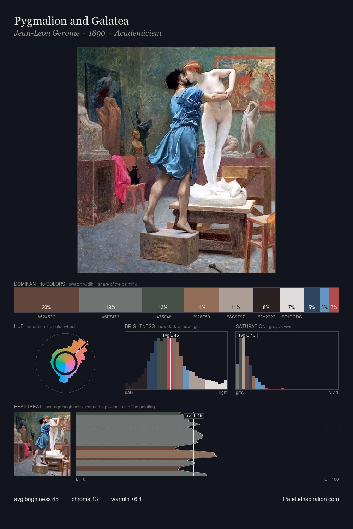Select the red 3% swatch
353x529 pixels.
[x=334, y=300]
